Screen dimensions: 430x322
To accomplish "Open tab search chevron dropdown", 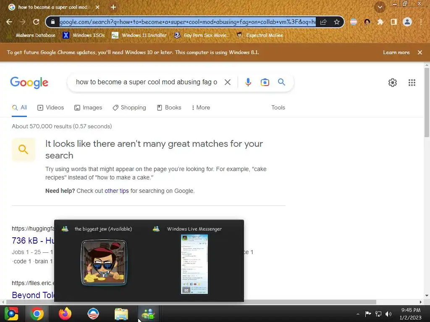I will pyautogui.click(x=380, y=7).
